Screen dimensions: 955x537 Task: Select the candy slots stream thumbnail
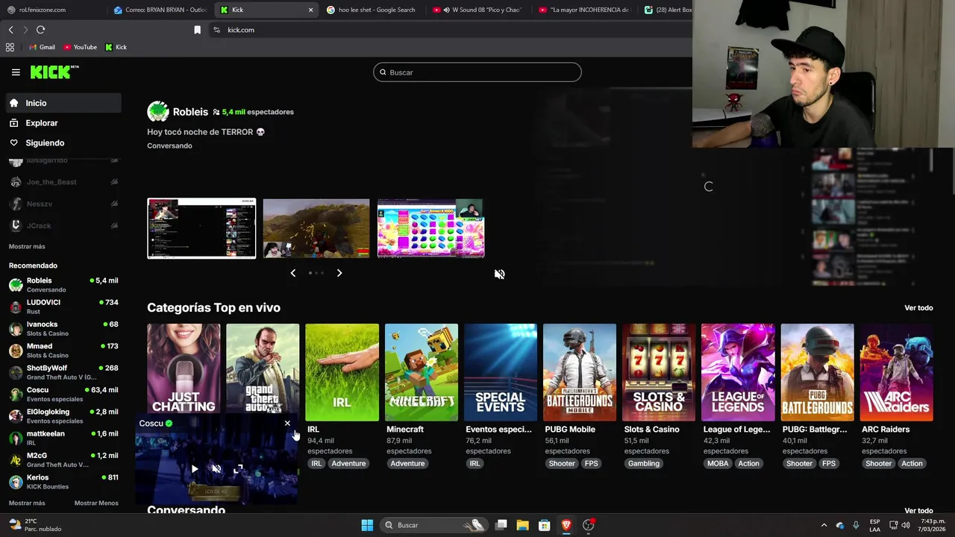(431, 228)
